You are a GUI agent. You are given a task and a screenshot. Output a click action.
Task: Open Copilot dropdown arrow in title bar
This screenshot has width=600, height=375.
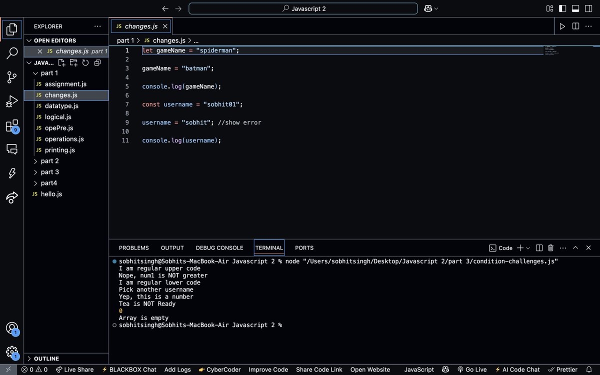[436, 8]
